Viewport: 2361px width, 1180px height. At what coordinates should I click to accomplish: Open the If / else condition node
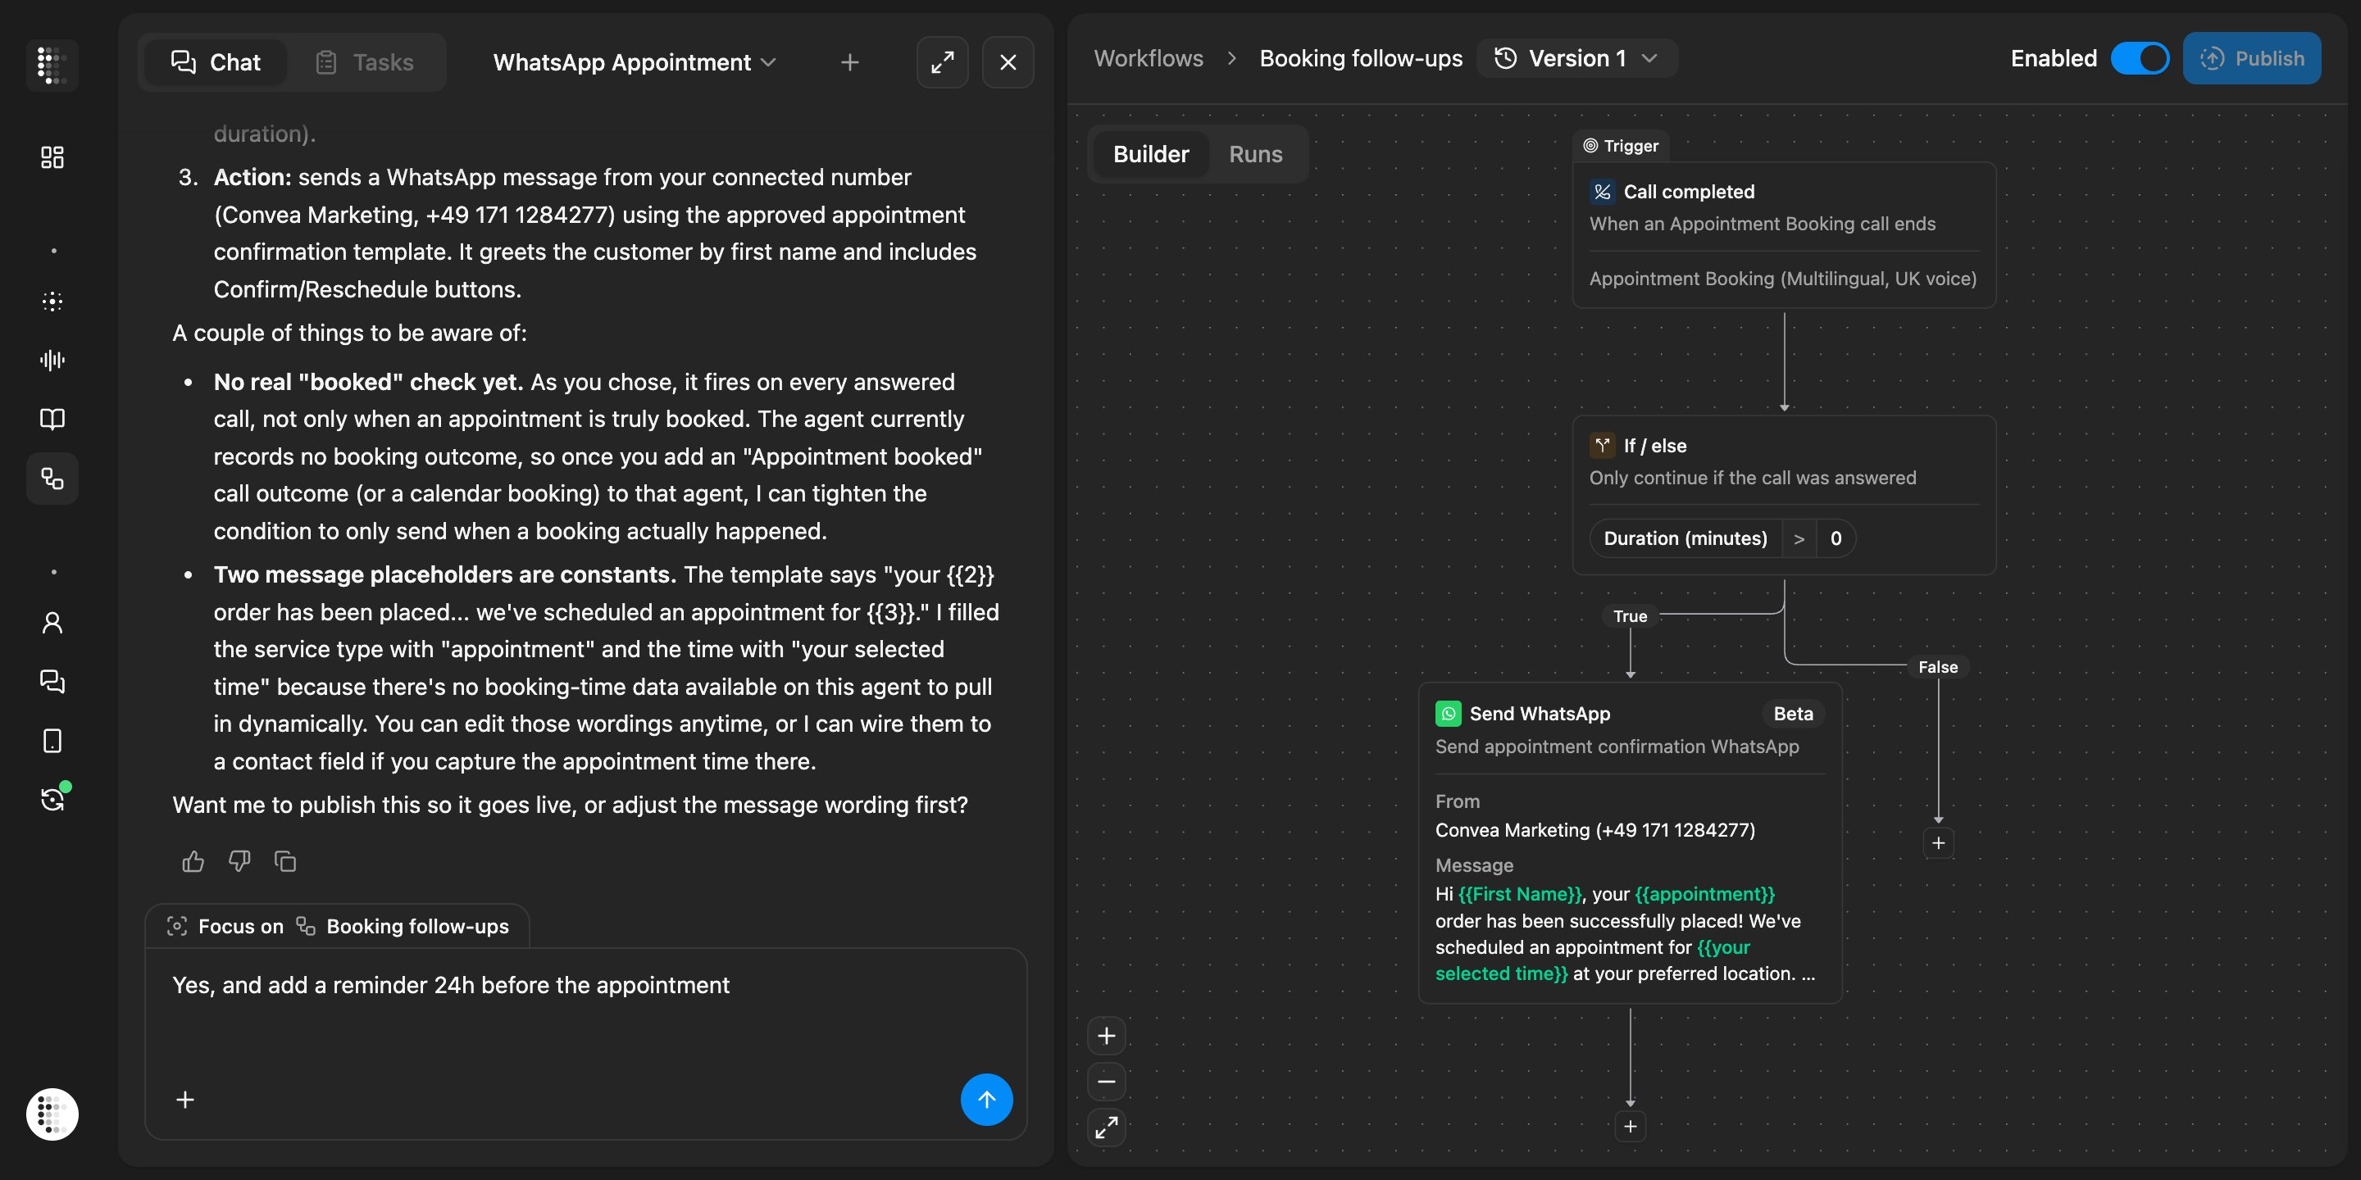[x=1785, y=496]
